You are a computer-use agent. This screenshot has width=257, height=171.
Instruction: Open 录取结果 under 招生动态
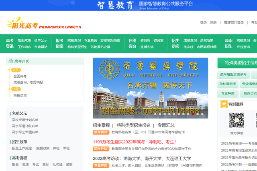[x=206, y=40]
